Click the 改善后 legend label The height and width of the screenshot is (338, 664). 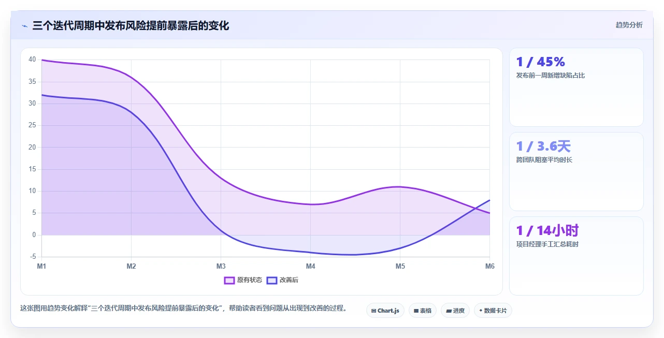(289, 281)
